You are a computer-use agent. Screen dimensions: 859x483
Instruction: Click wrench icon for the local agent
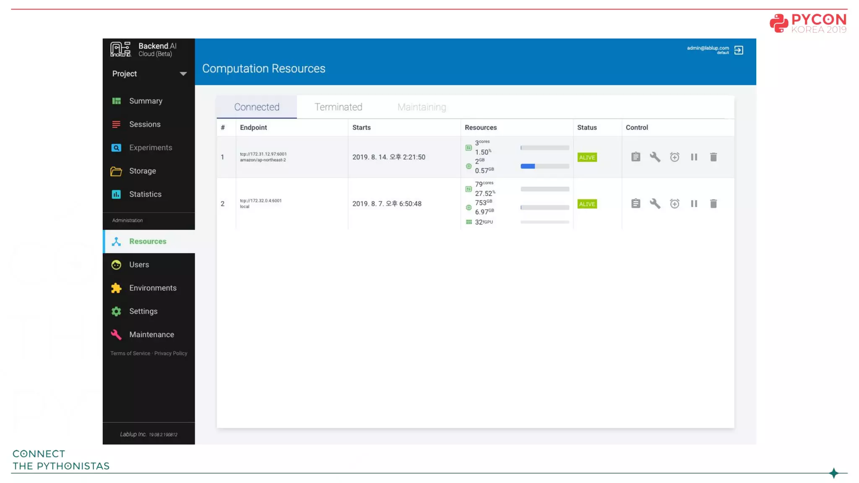click(x=655, y=204)
